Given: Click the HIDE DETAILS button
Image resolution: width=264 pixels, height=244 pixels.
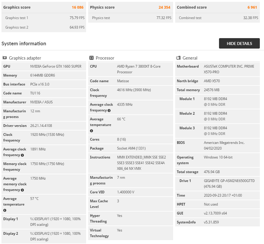Looking at the screenshot, I should point(239,43).
